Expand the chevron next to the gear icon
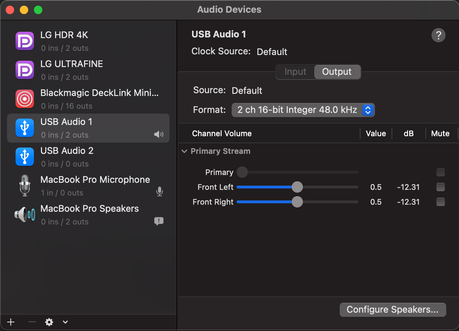The image size is (459, 331). click(65, 322)
